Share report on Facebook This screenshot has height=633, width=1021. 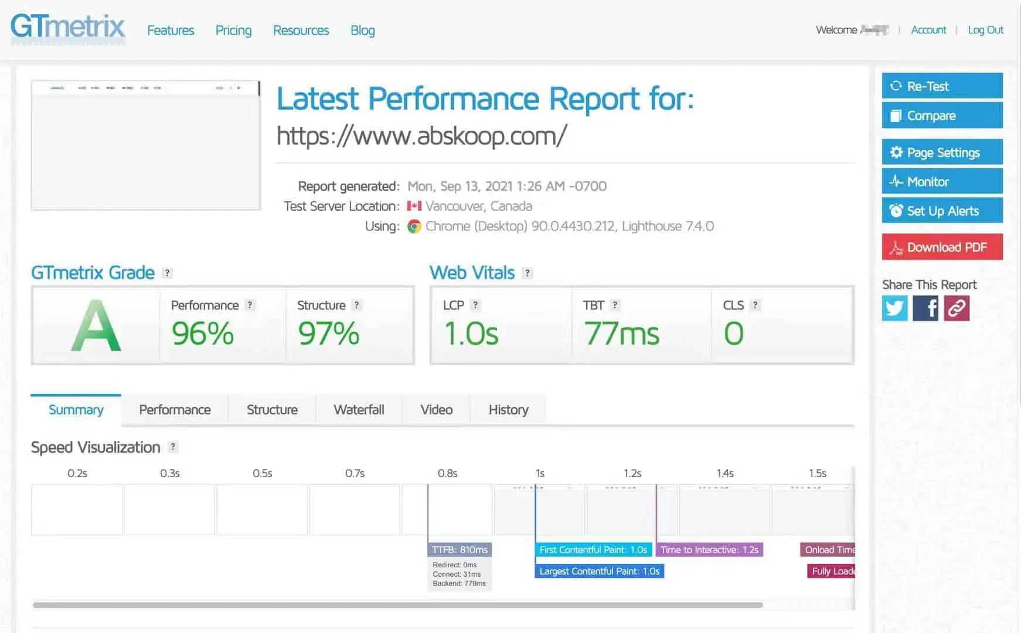point(925,308)
